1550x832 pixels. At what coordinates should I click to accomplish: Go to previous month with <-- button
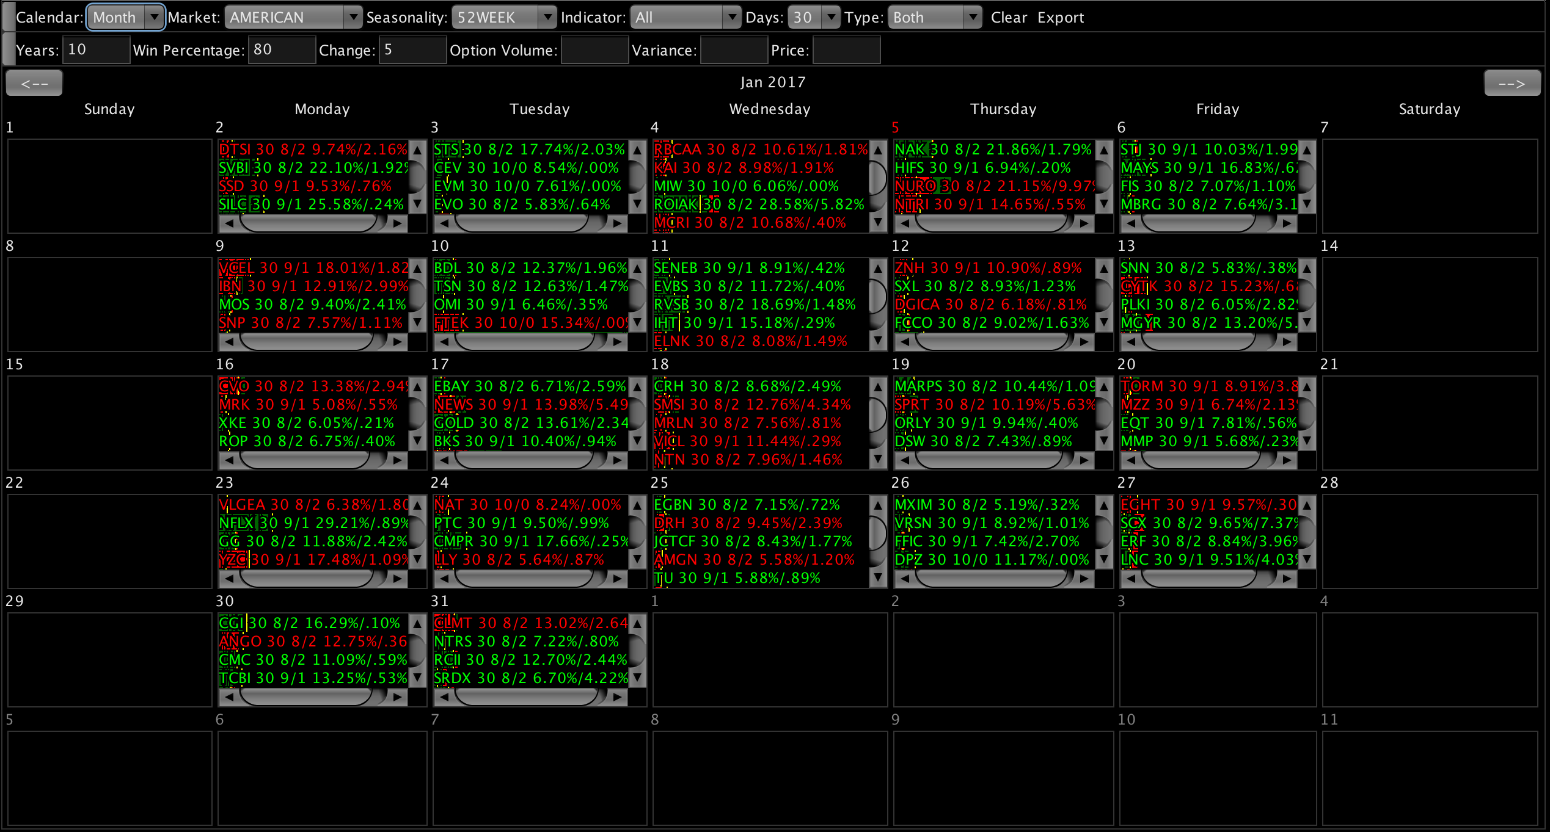tap(34, 83)
